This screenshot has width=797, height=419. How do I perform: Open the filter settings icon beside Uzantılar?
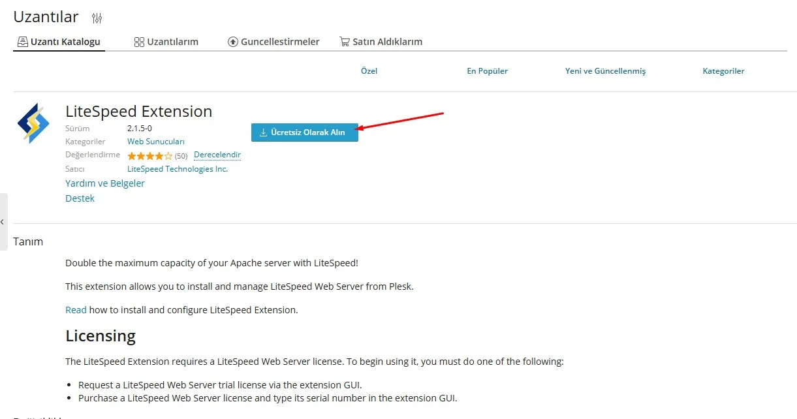click(x=97, y=18)
